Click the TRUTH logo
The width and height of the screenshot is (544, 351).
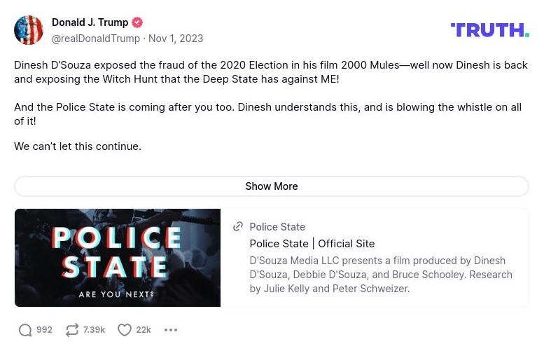click(x=489, y=29)
